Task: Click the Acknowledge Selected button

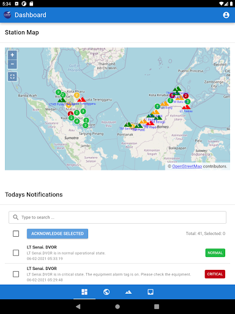Action: 58,234
